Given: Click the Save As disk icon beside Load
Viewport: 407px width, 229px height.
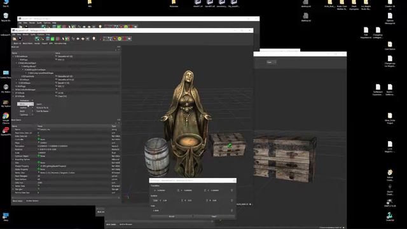Looking at the screenshot, I should click(20, 39).
